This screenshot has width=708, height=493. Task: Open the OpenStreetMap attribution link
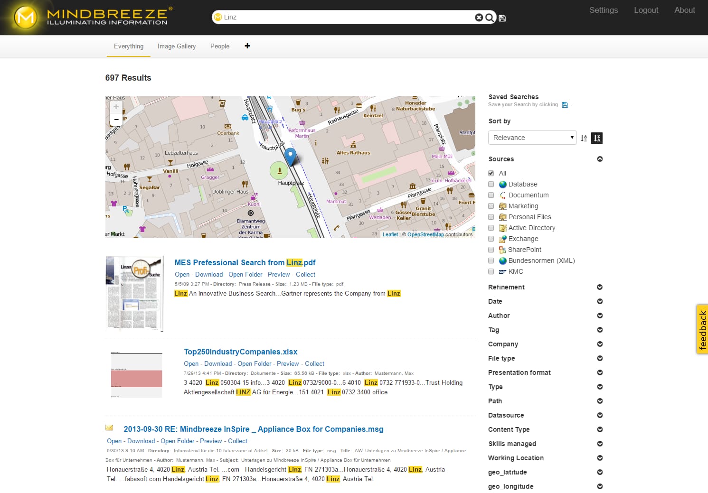pos(425,234)
